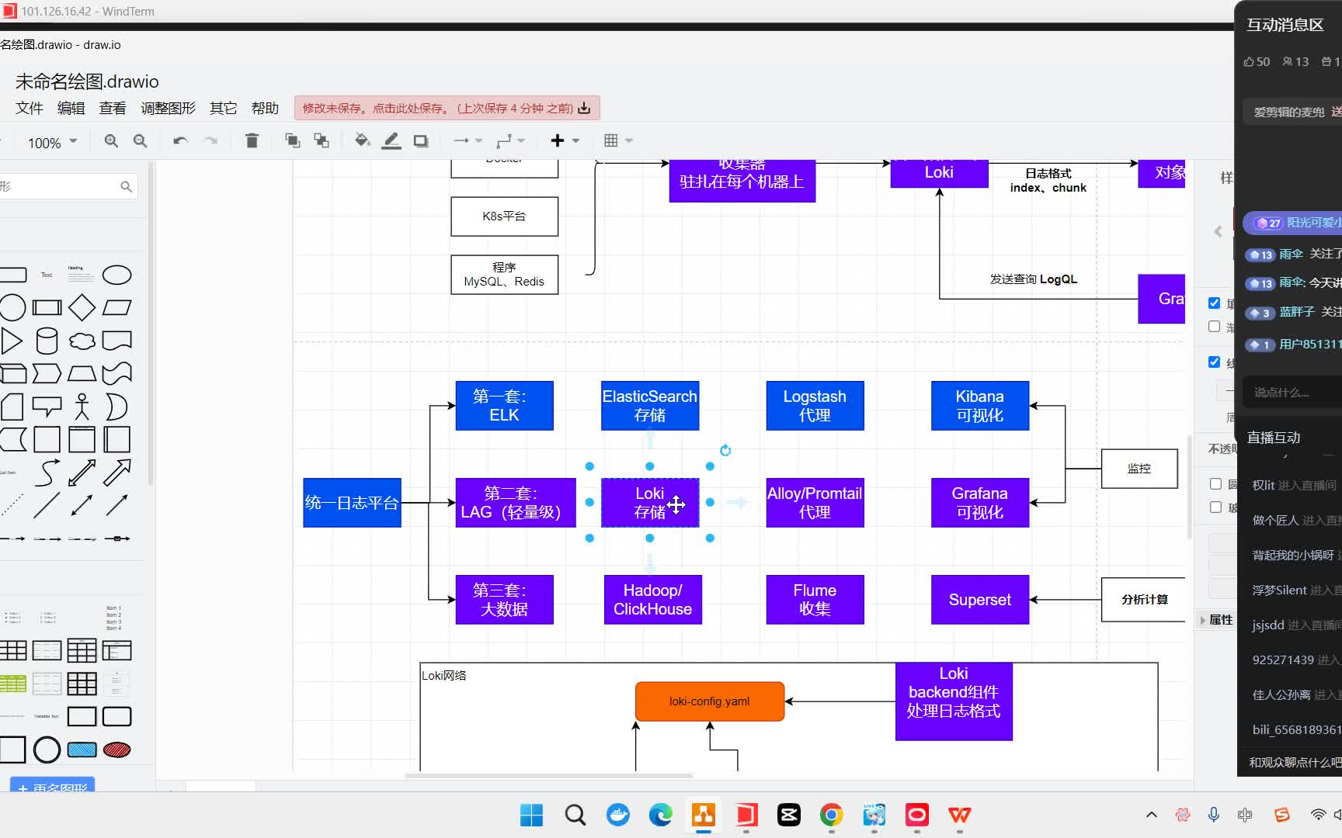Click the horizontal canvas scrollbar

[x=548, y=775]
